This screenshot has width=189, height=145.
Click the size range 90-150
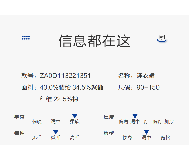click(x=148, y=87)
